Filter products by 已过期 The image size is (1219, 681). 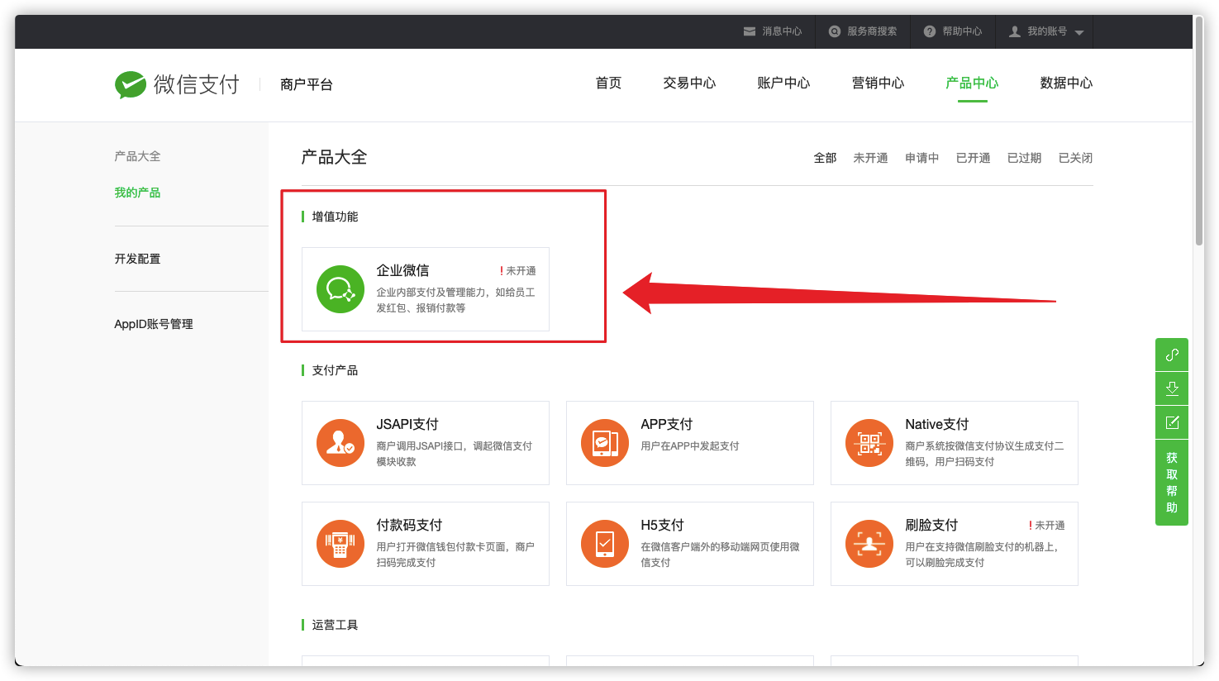point(1024,158)
